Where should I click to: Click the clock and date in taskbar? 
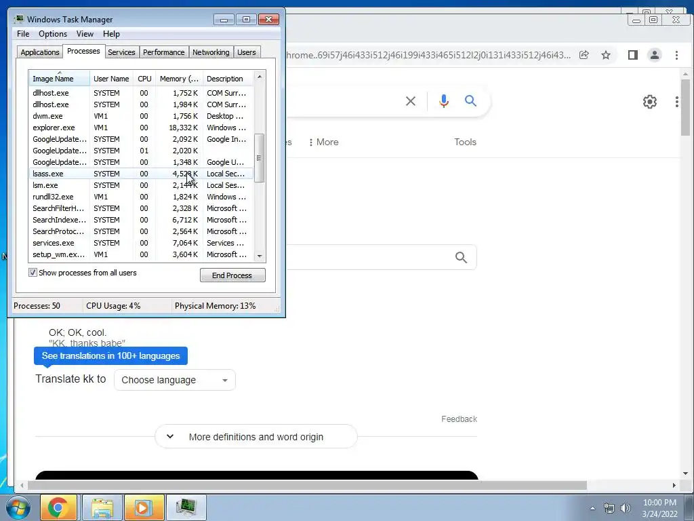pos(659,508)
